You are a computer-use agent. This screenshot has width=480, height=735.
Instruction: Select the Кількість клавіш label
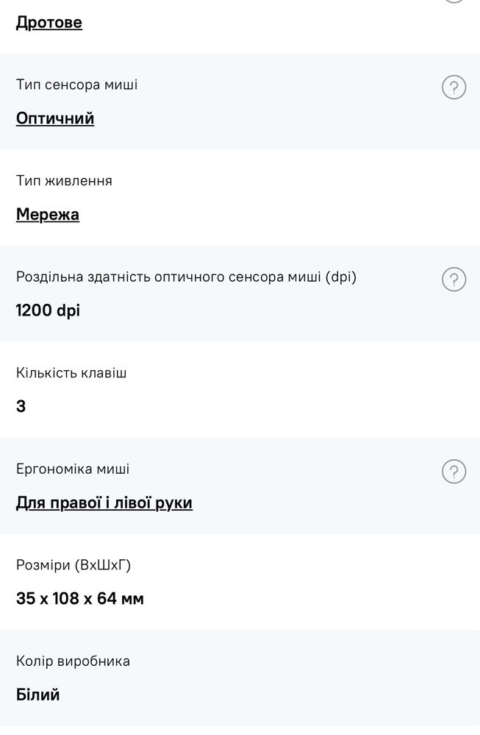(71, 373)
